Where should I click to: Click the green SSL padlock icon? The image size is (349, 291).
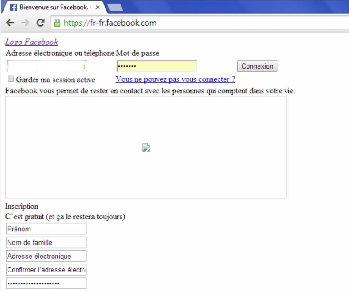pos(57,23)
